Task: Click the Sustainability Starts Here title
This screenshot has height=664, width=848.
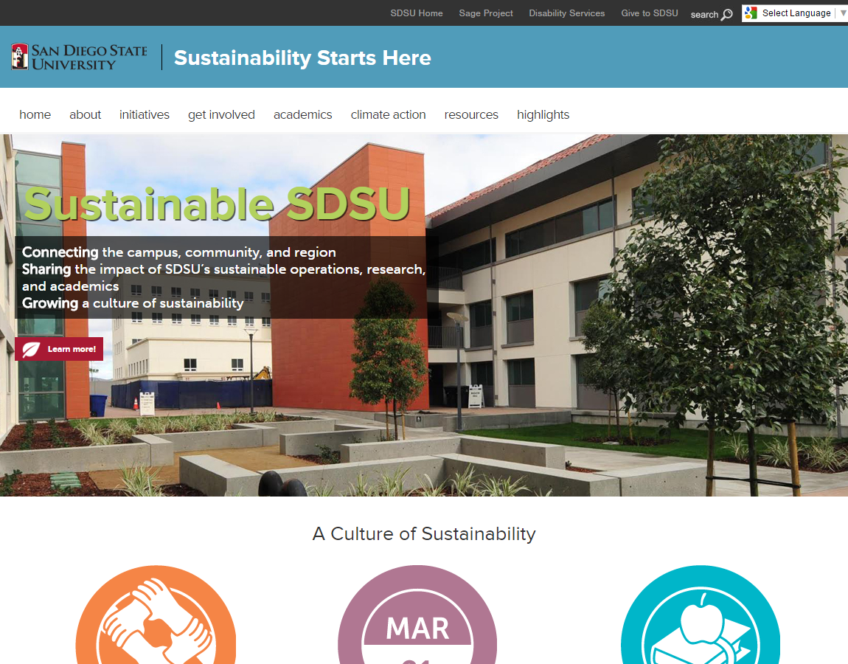Action: click(302, 58)
